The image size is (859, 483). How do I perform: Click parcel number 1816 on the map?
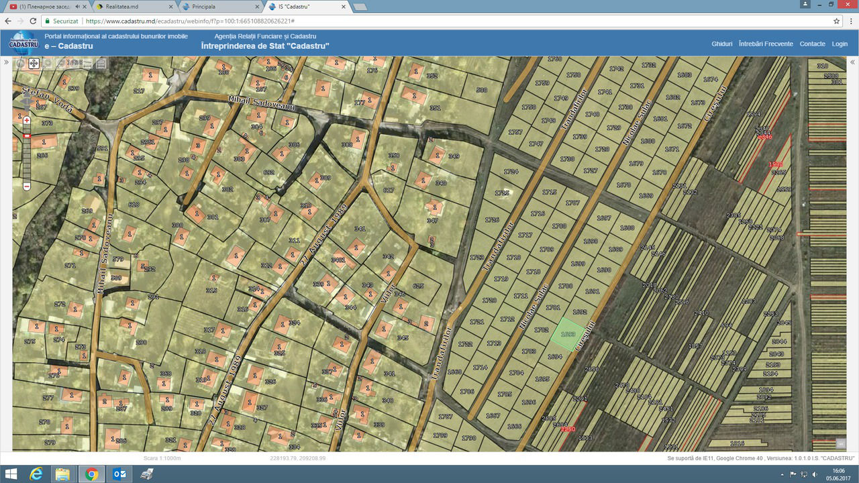point(737,443)
